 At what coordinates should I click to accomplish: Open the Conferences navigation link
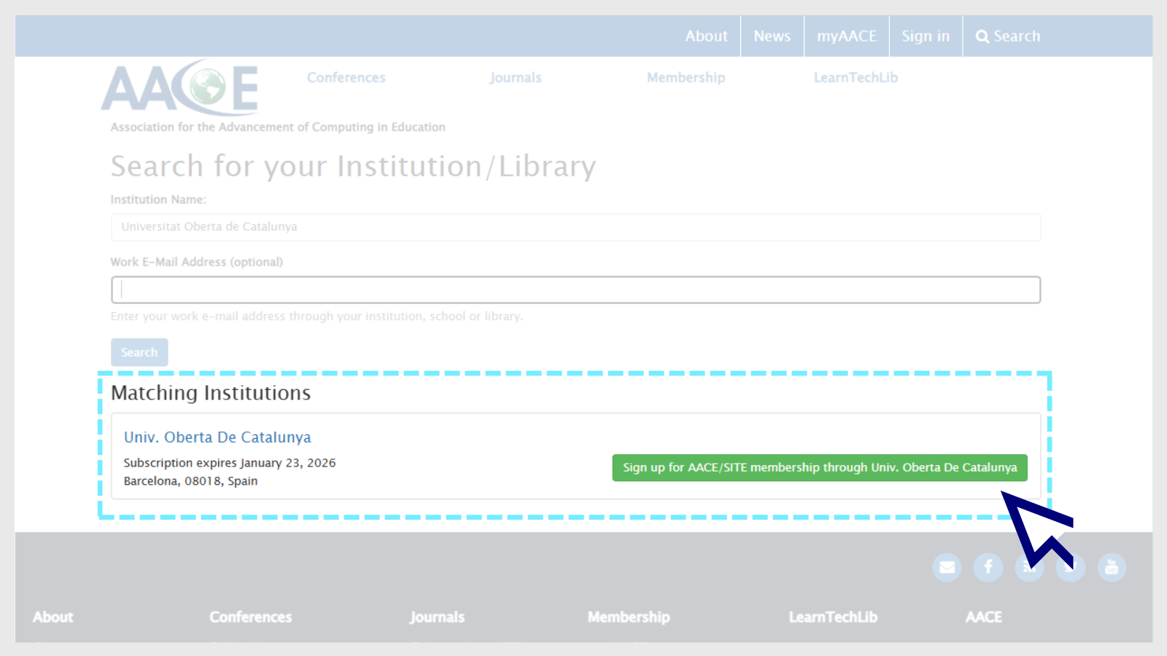(x=346, y=77)
